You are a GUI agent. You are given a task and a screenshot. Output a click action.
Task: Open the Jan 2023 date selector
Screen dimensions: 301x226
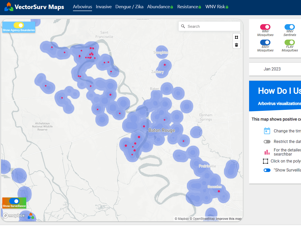tap(272, 69)
